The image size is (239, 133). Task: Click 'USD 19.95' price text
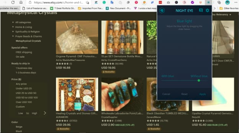[x=108, y=68]
